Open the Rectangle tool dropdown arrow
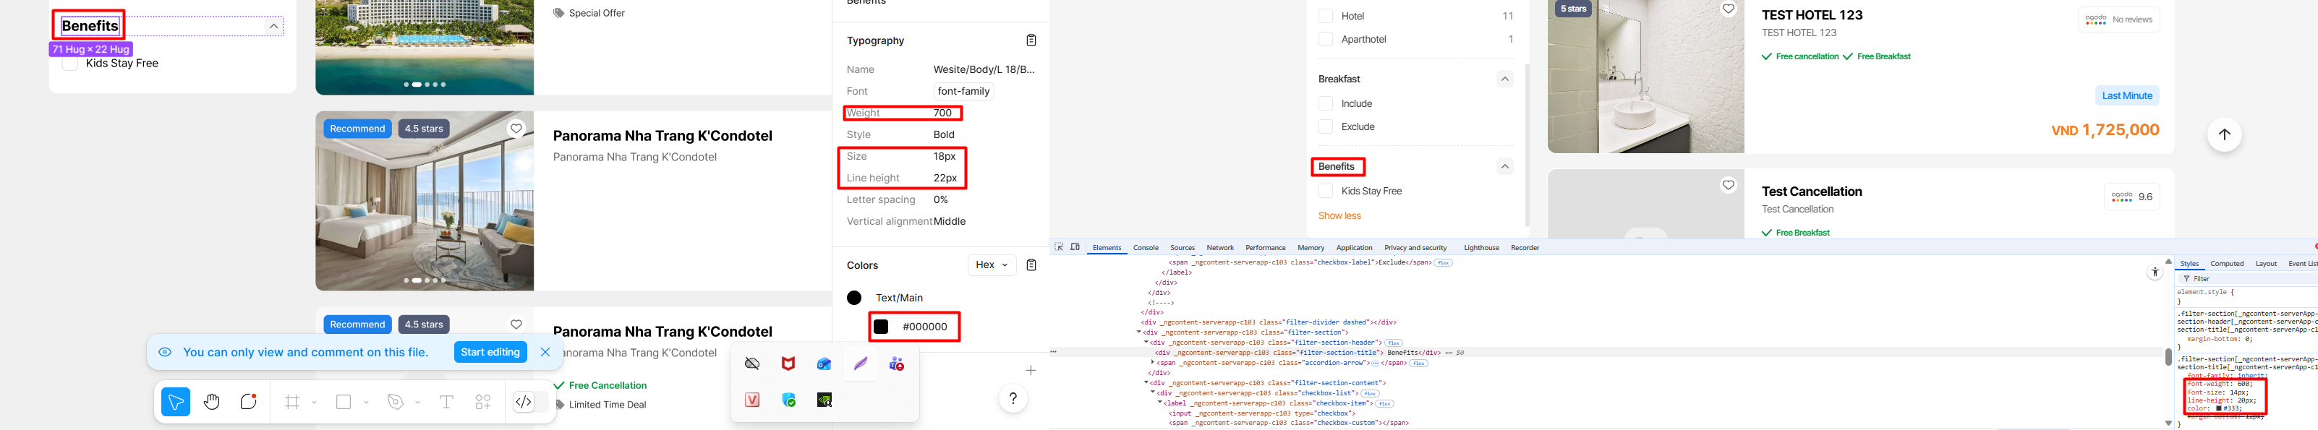This screenshot has height=430, width=2318. [x=366, y=402]
